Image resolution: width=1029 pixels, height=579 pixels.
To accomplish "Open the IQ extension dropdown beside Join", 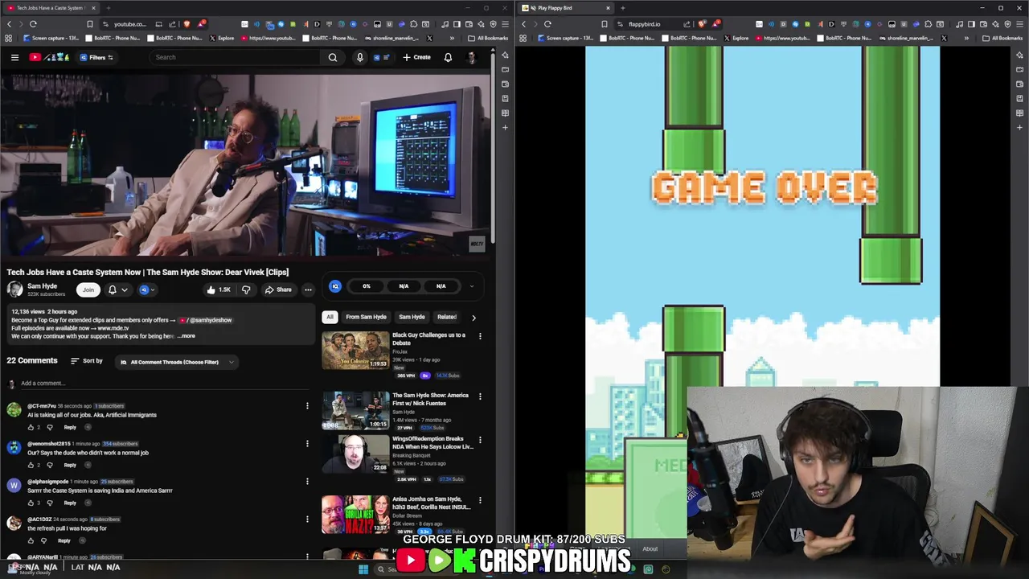I will point(148,289).
